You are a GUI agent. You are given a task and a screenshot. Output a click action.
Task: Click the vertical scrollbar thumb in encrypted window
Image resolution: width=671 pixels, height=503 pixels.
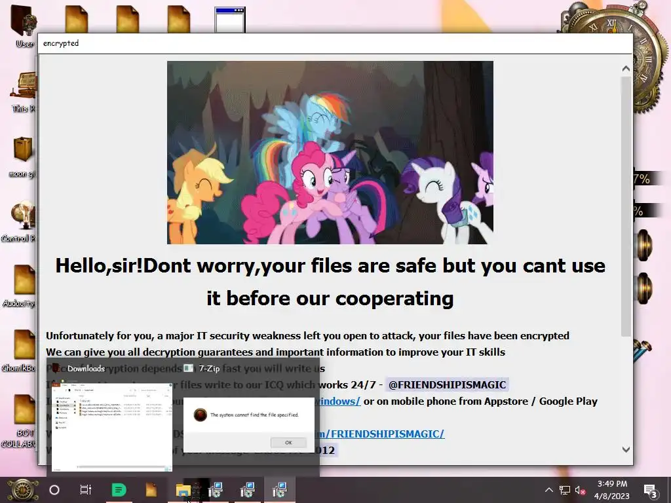click(x=626, y=206)
